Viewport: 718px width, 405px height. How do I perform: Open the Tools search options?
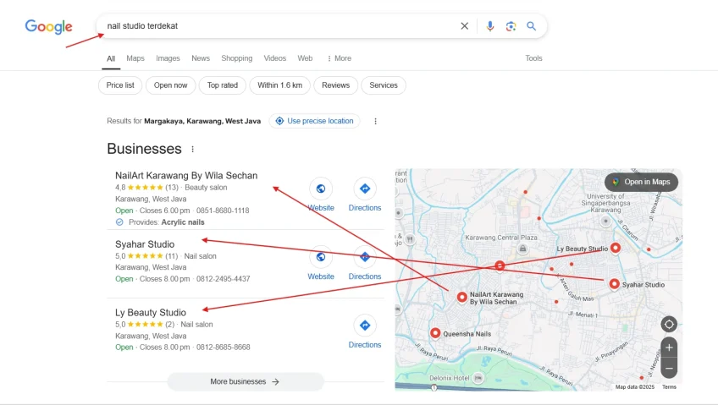533,58
